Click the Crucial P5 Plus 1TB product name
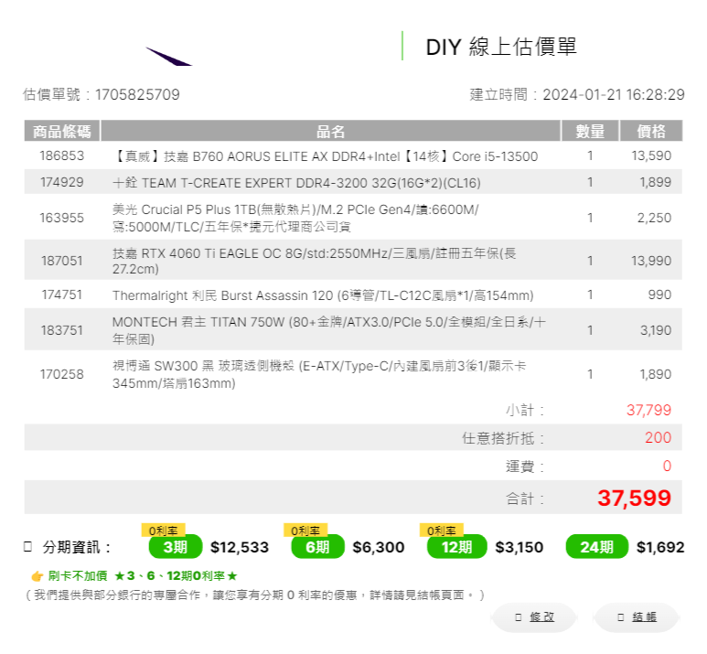The image size is (707, 654). 295,218
